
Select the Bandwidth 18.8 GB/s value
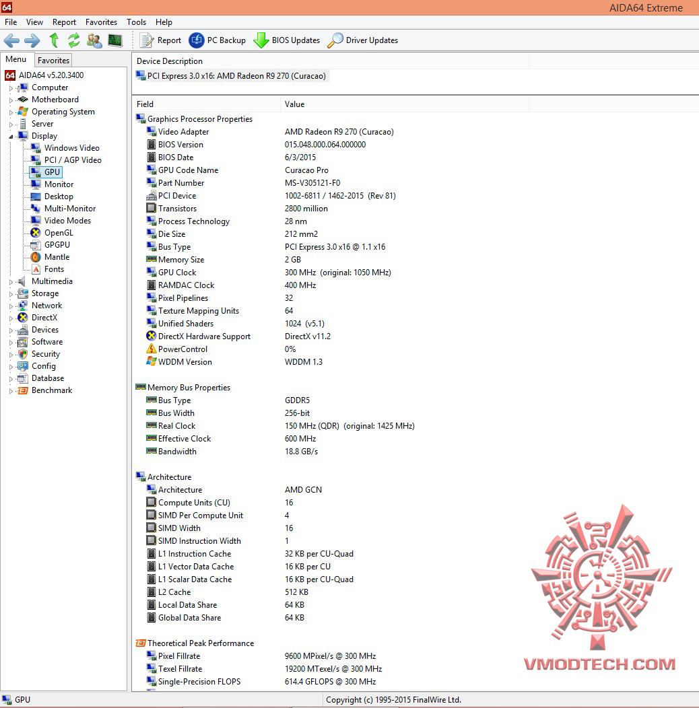coord(301,451)
